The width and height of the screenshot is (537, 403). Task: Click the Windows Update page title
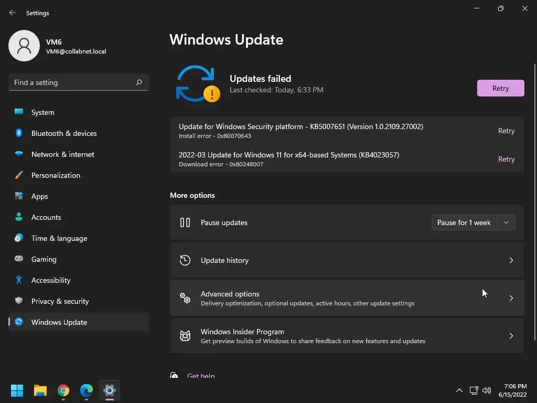[x=226, y=39]
